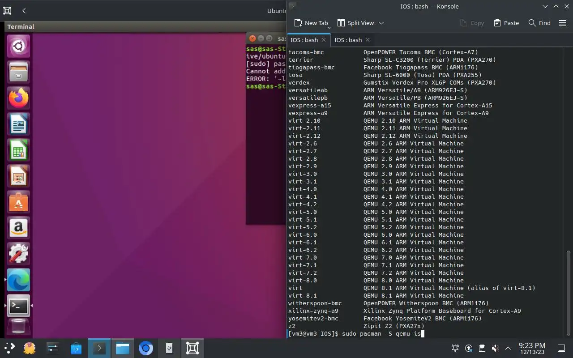573x358 pixels.
Task: Click the "virt-8.1" machine entry
Action: (x=303, y=295)
